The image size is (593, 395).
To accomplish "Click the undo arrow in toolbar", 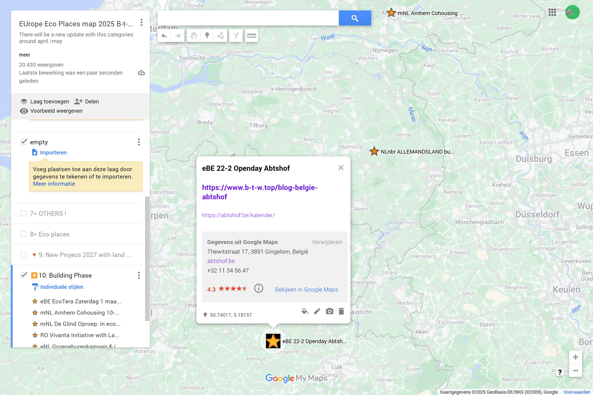I will point(164,36).
